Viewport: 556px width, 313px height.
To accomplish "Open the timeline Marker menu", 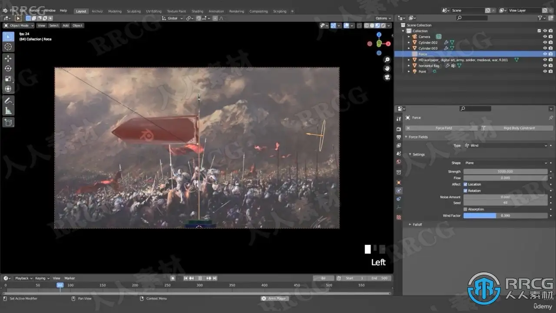I will [70, 278].
